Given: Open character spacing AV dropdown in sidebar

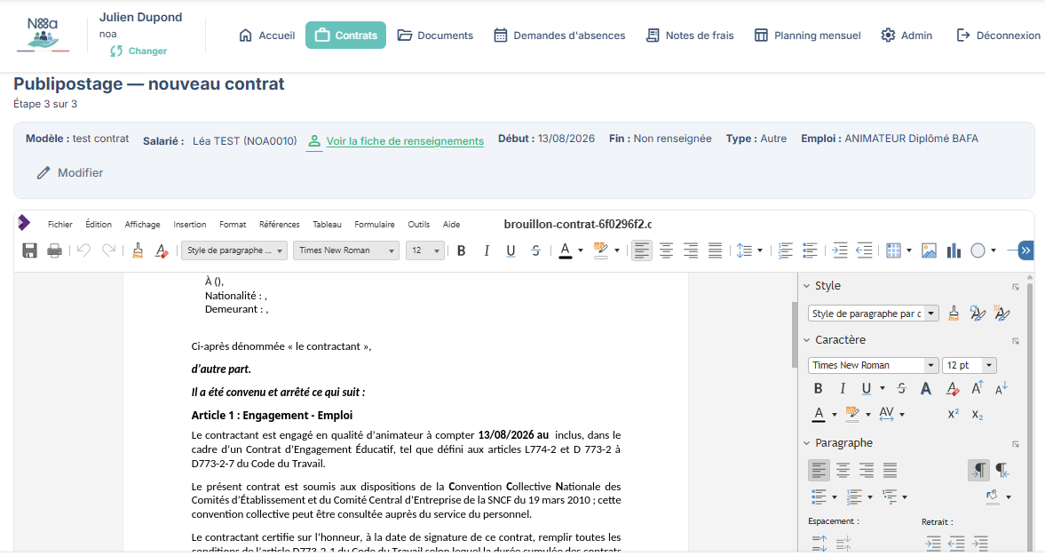Looking at the screenshot, I should click(x=902, y=415).
